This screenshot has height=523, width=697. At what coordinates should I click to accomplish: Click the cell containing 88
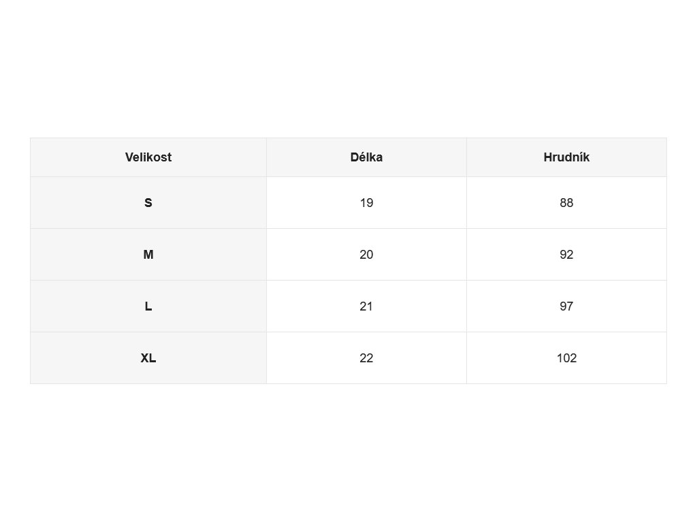tap(567, 203)
